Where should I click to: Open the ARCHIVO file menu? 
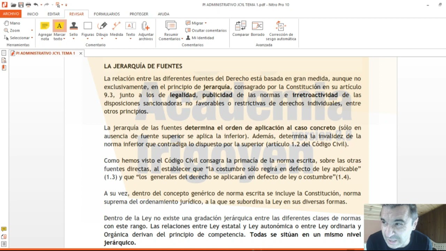pyautogui.click(x=11, y=14)
